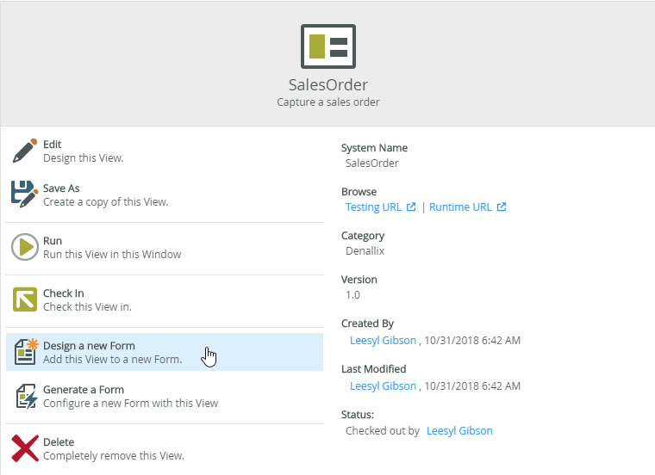Click the Design a new Form icon

coord(25,352)
